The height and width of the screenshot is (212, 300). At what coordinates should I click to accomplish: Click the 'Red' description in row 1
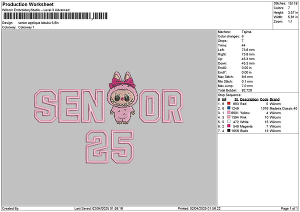click(243, 103)
